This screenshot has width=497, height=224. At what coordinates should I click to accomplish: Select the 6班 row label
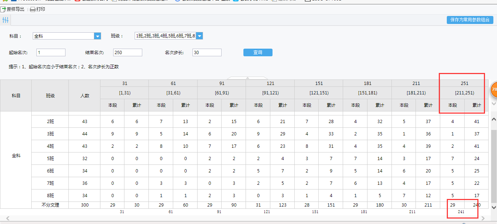[50, 171]
